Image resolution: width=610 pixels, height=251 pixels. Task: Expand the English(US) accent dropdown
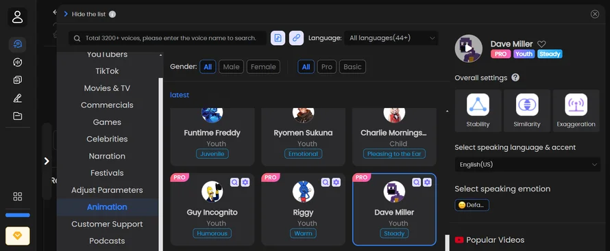tap(528, 165)
